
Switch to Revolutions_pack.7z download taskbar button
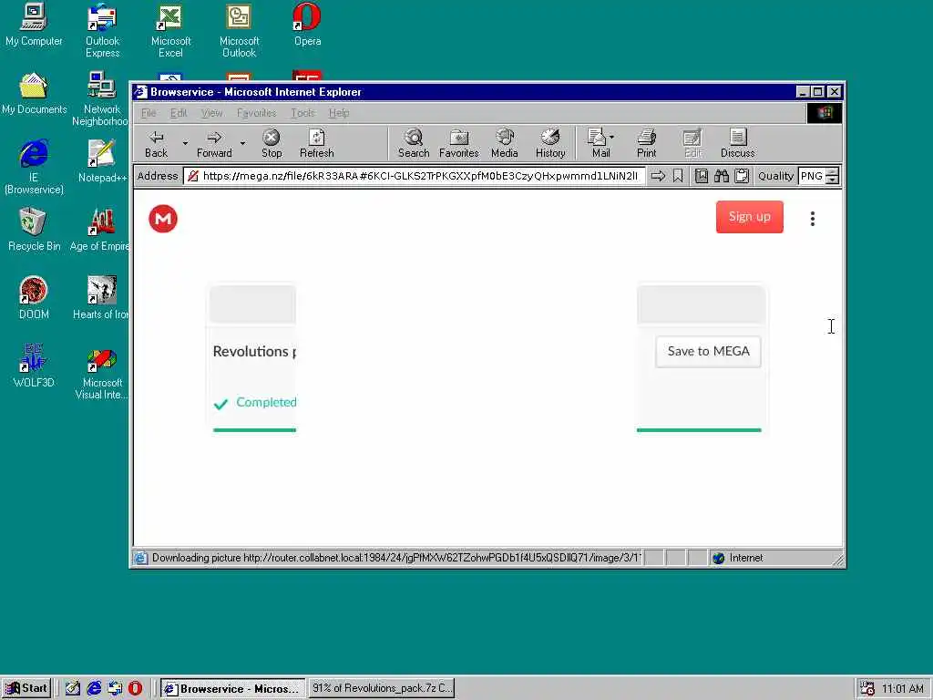pos(382,689)
